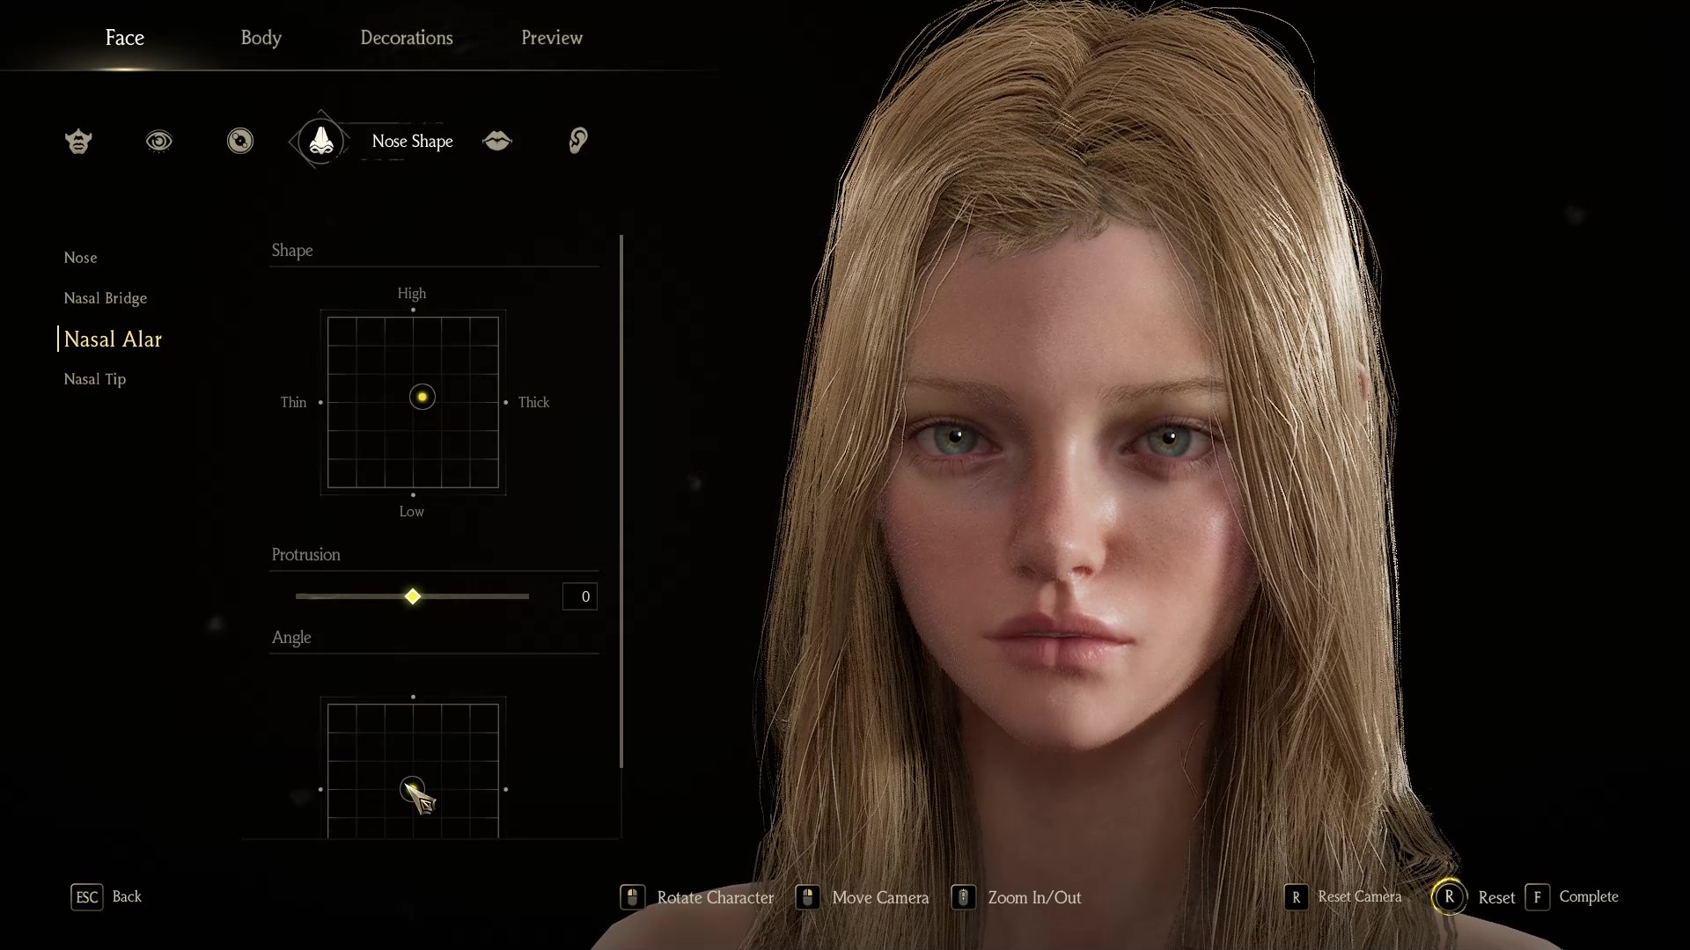Click the Shape grid yellow marker

coord(422,397)
